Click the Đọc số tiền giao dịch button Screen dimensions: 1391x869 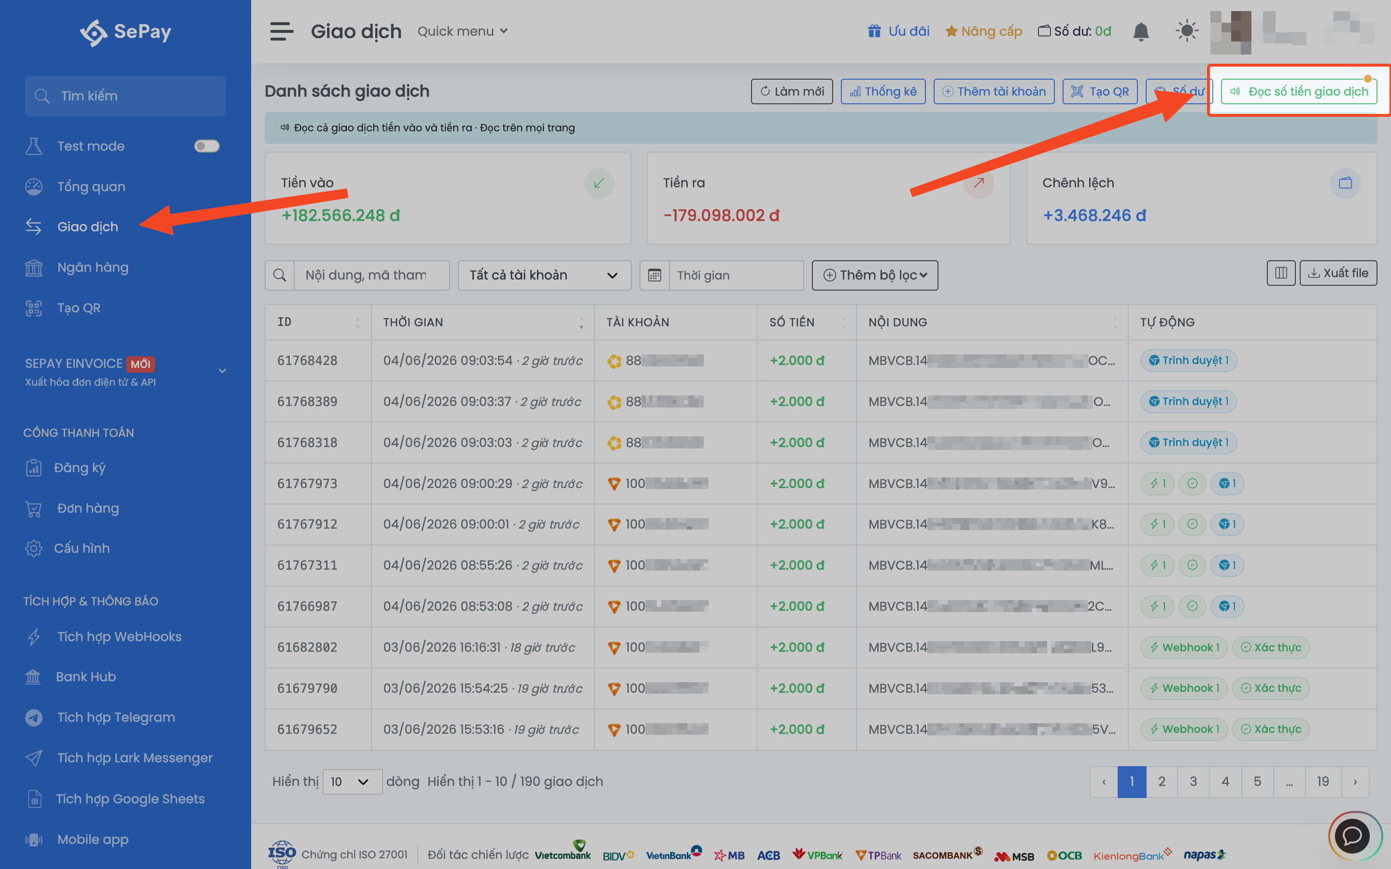(x=1298, y=91)
